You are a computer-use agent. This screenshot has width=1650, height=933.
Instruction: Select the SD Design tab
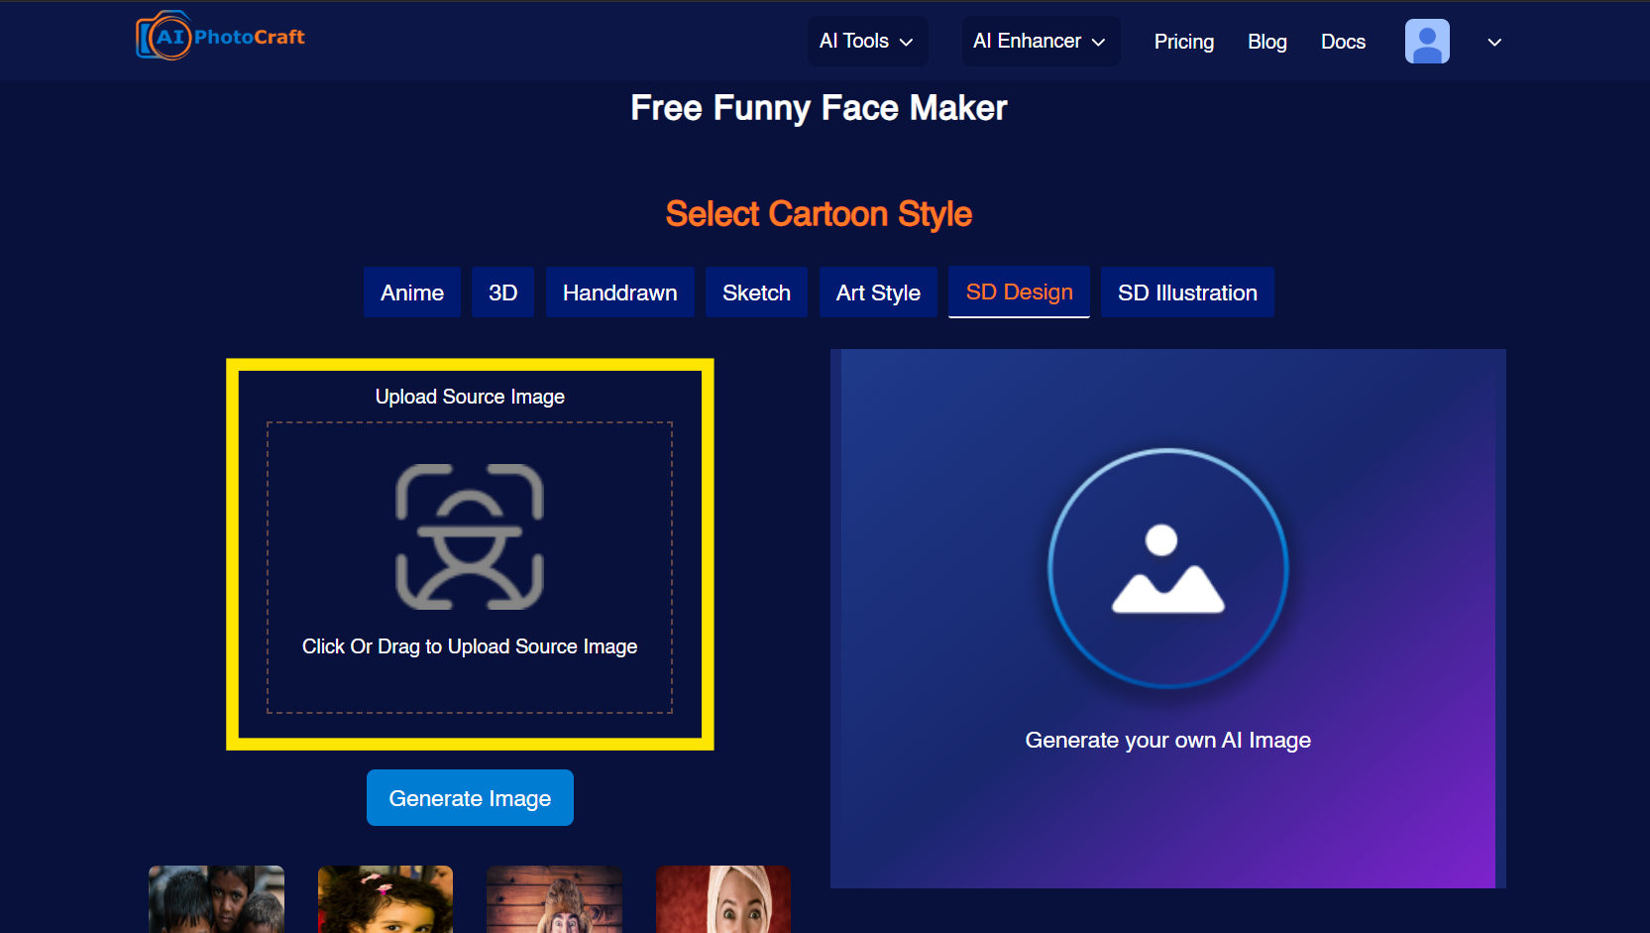tap(1020, 292)
